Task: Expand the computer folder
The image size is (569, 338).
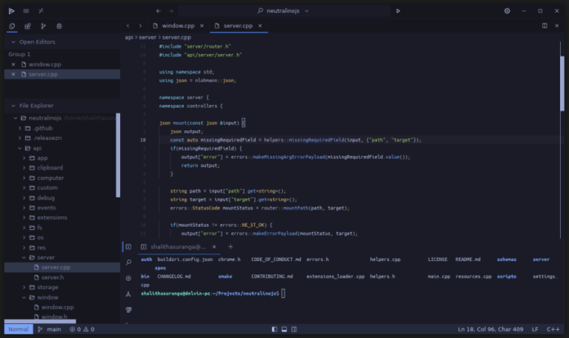Action: coord(24,178)
